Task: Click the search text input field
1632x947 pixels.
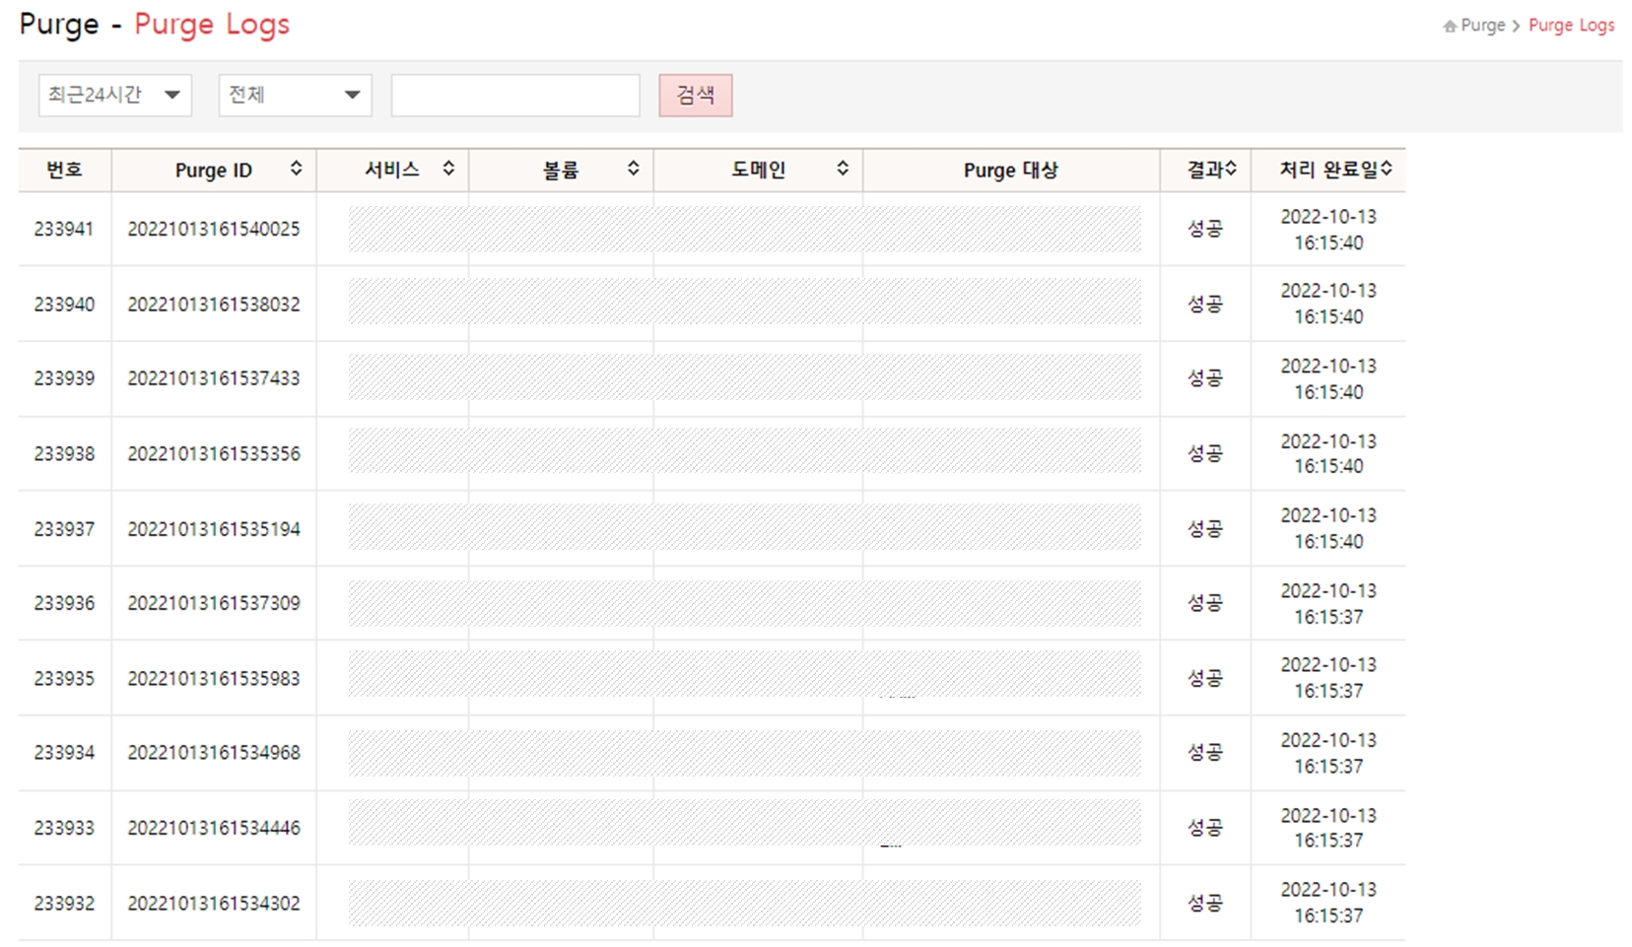Action: (515, 96)
